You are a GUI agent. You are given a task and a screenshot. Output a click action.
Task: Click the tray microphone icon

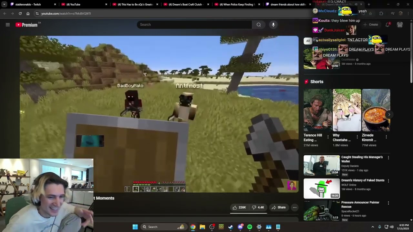pyautogui.click(x=380, y=227)
